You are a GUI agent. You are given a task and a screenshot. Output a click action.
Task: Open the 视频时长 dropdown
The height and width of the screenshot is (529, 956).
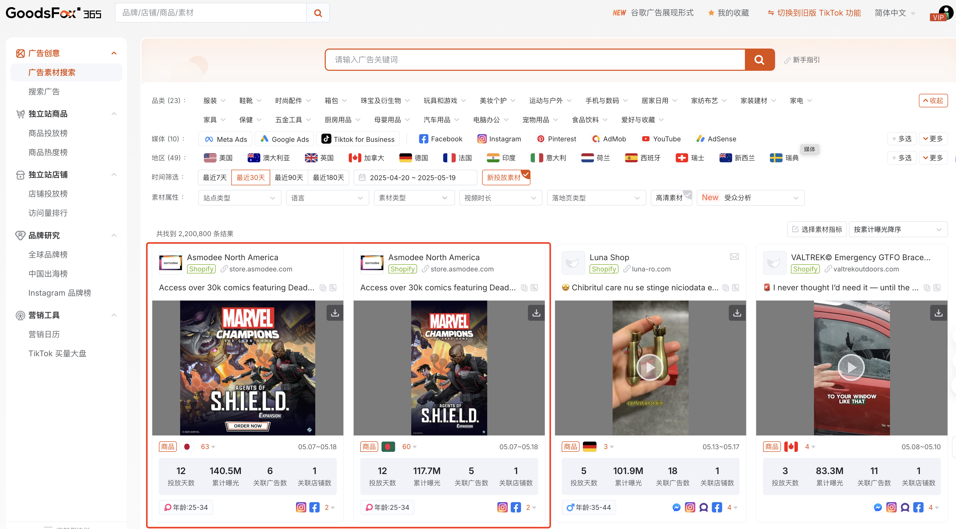(x=500, y=198)
